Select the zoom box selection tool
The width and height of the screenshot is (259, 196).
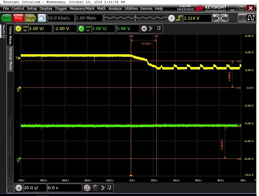[242, 18]
